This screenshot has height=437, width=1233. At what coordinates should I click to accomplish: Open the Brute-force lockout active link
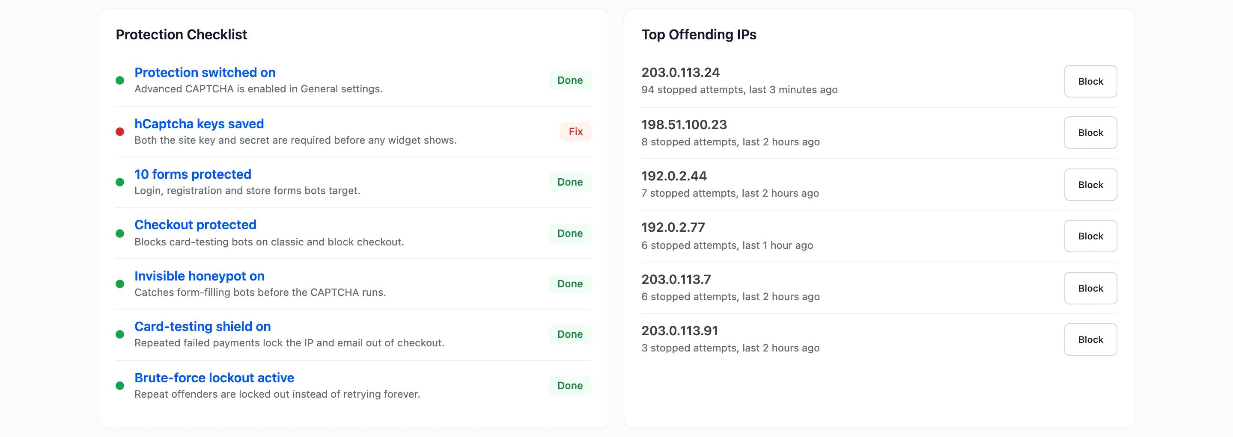point(214,378)
